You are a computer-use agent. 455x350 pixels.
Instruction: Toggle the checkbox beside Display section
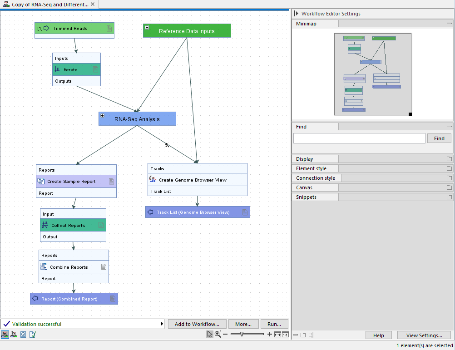449,158
